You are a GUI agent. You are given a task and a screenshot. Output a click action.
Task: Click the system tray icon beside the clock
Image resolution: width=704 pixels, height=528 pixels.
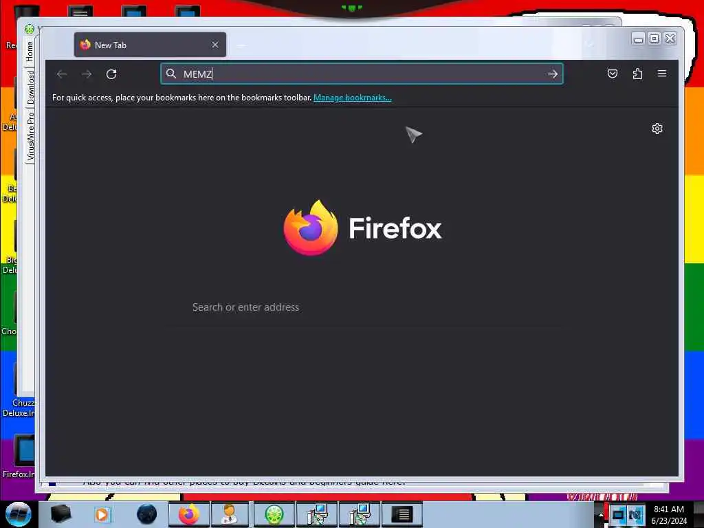[x=636, y=514]
